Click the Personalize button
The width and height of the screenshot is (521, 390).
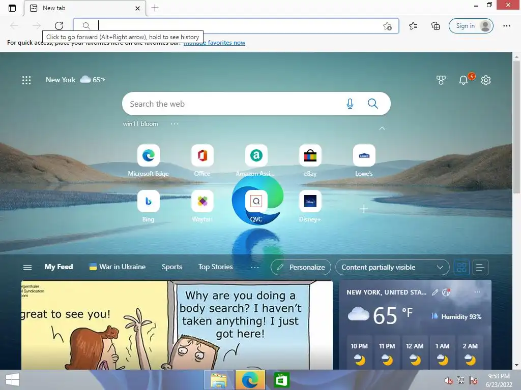tap(301, 267)
